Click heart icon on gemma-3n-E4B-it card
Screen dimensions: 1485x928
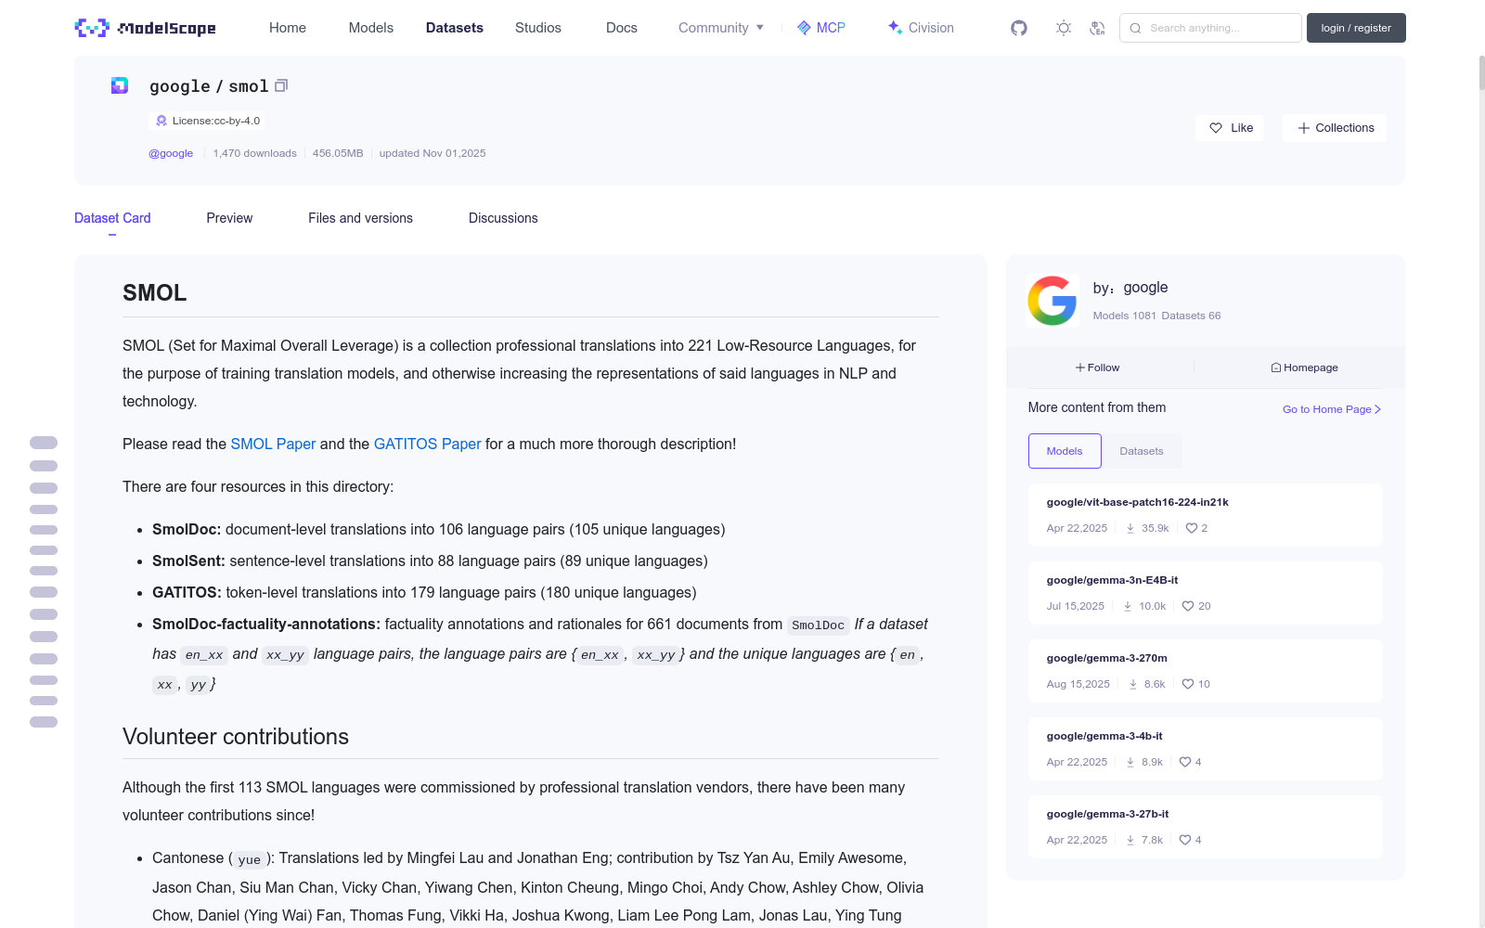point(1188,606)
